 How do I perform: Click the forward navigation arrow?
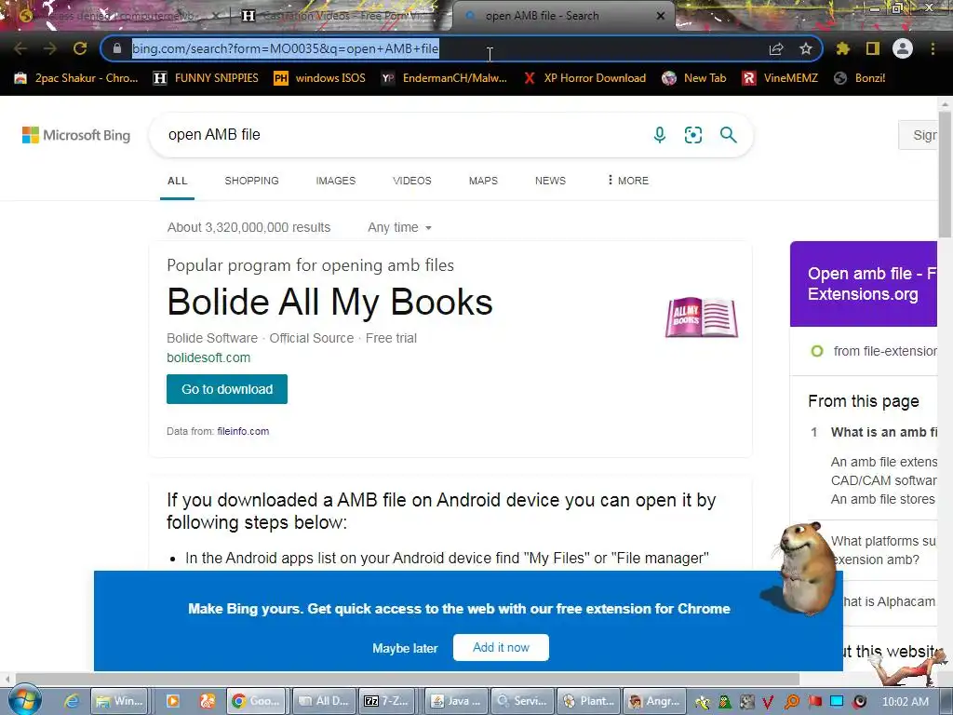[x=50, y=48]
